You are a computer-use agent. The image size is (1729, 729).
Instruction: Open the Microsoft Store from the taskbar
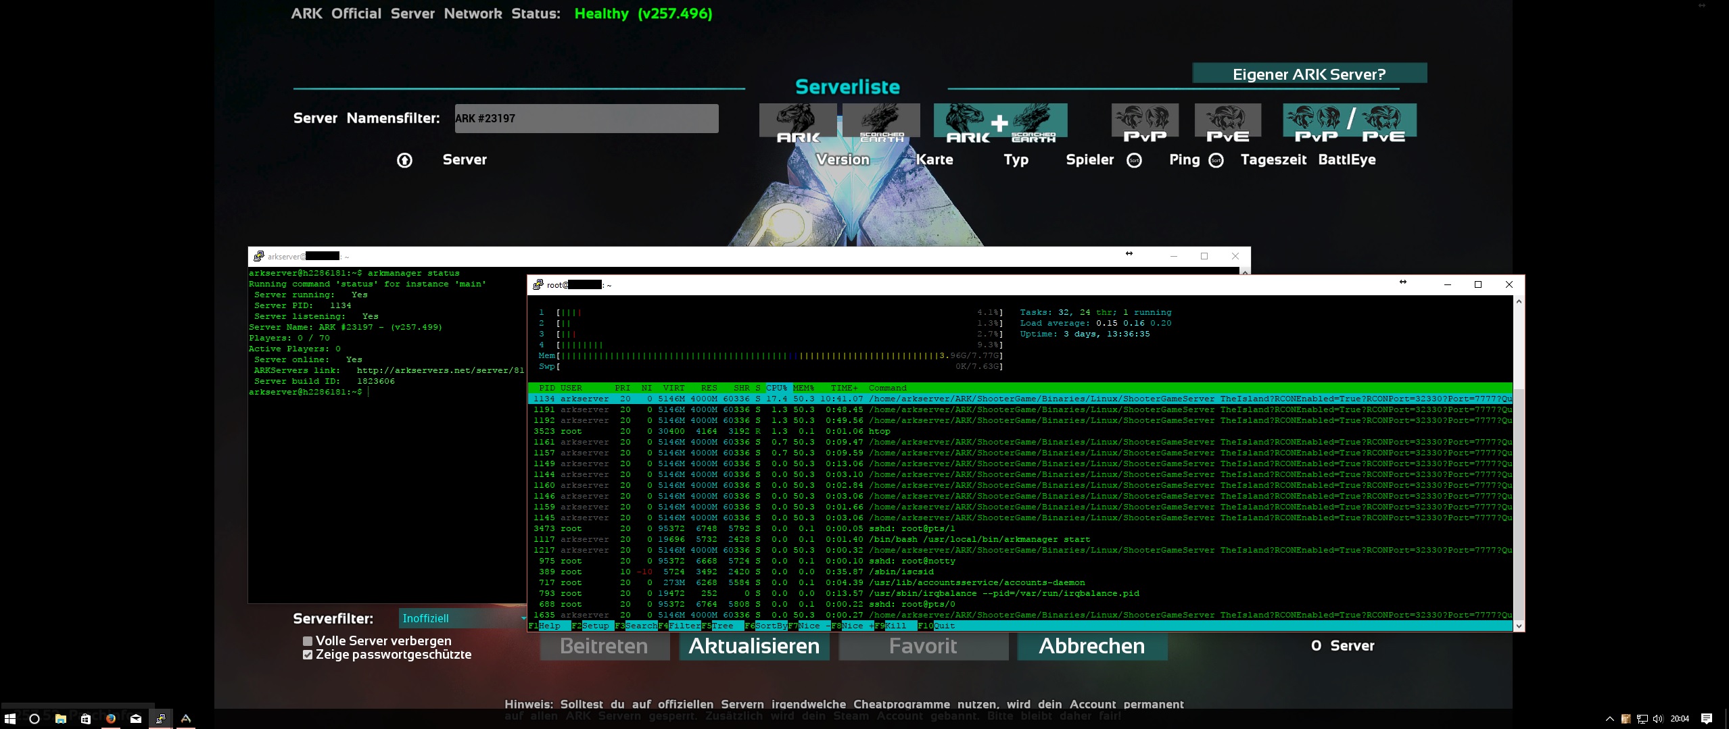(85, 719)
